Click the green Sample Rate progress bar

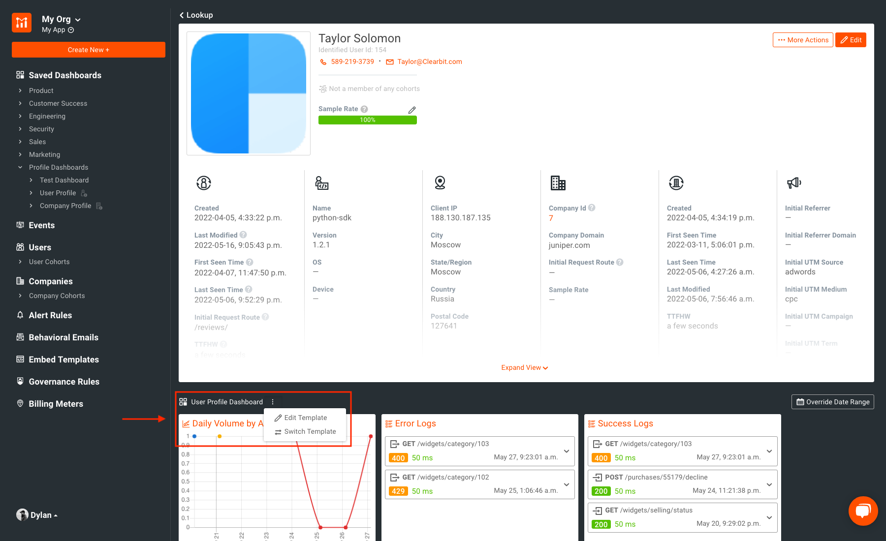tap(367, 120)
